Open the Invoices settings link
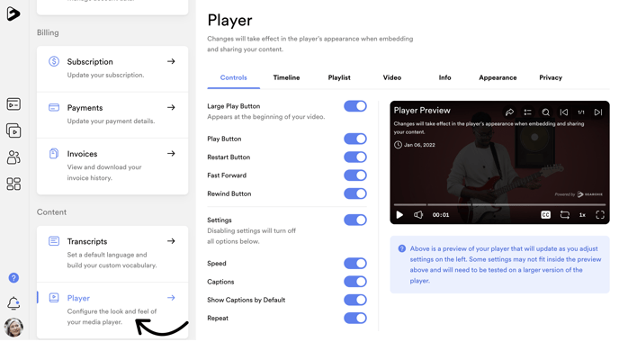 (112, 166)
